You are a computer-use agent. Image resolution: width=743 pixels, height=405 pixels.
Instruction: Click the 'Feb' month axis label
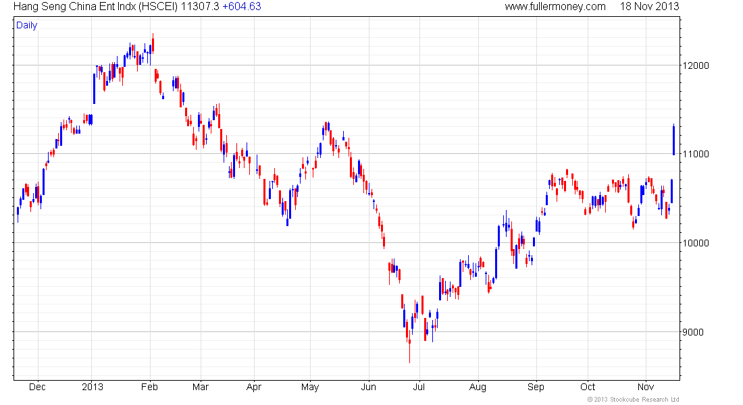click(149, 387)
